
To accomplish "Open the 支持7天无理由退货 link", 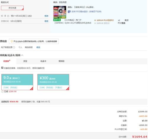I will [86, 12].
